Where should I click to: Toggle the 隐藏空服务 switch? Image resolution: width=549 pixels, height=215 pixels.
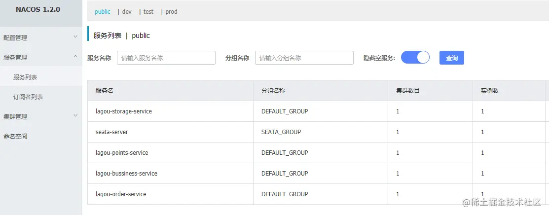(415, 57)
